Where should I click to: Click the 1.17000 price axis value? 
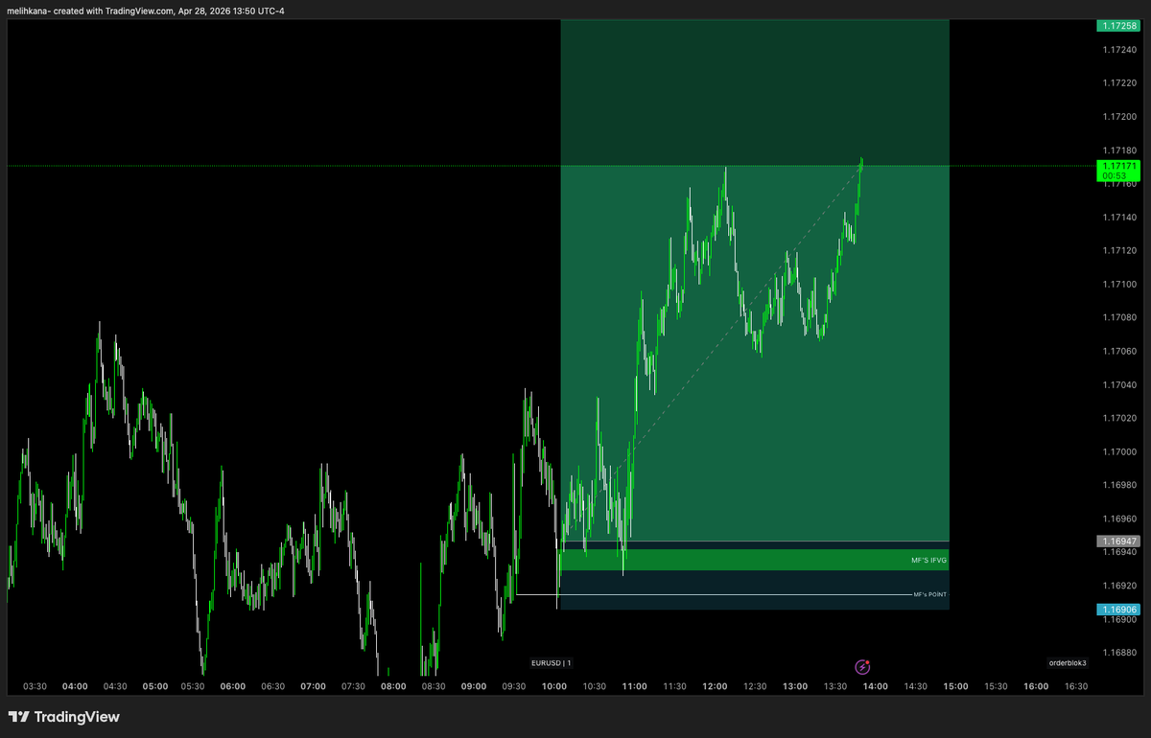pos(1120,451)
